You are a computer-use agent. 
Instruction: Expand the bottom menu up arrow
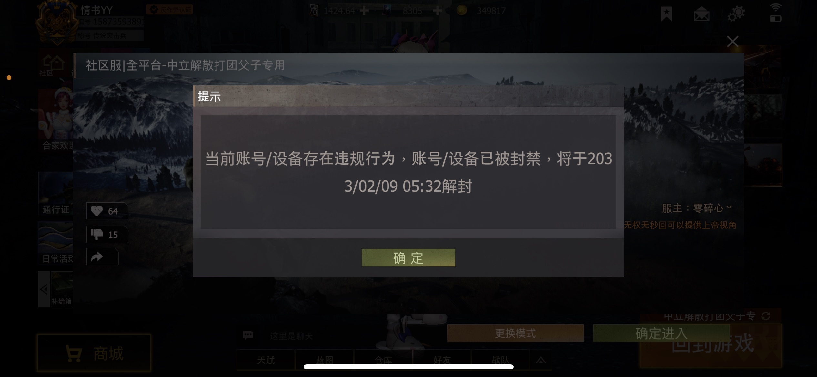click(x=541, y=360)
